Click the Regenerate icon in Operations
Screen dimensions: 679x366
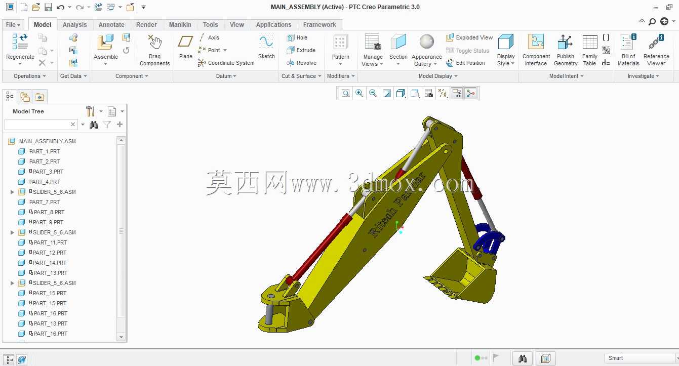pos(20,43)
